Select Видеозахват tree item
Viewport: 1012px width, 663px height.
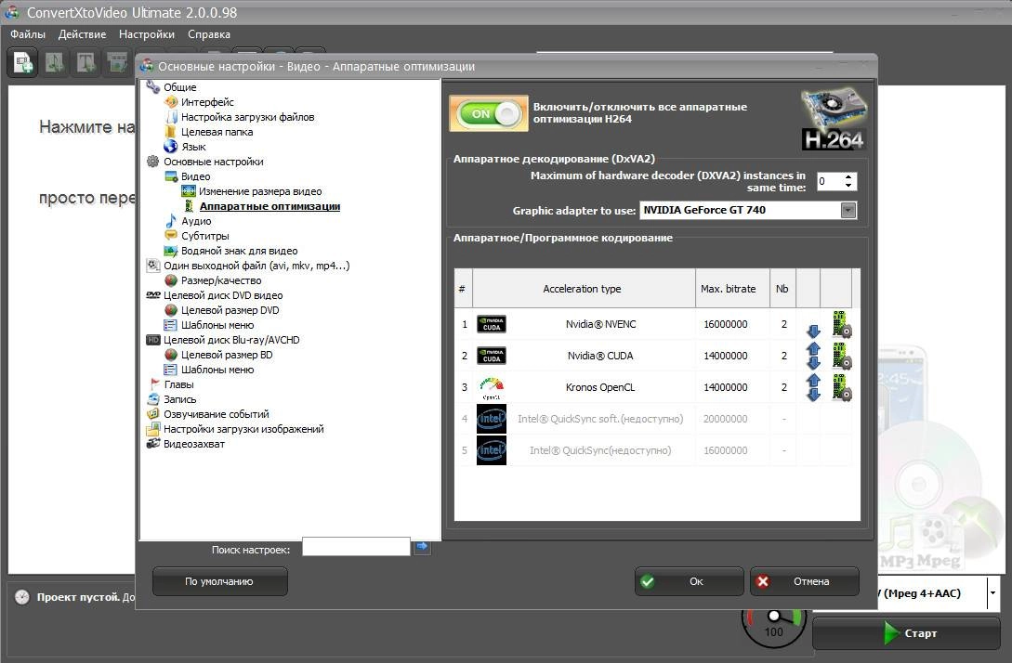click(194, 443)
